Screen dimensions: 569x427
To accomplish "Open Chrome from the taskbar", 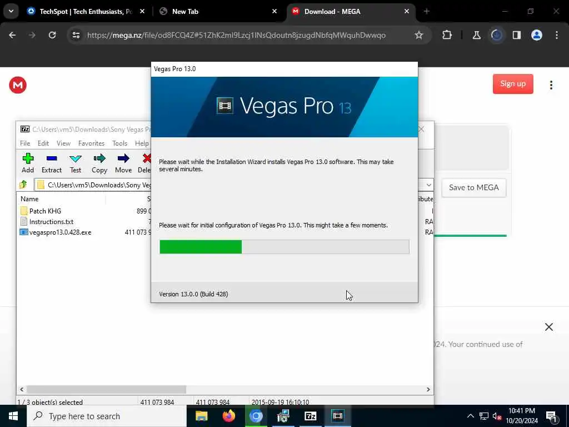I will 256,416.
